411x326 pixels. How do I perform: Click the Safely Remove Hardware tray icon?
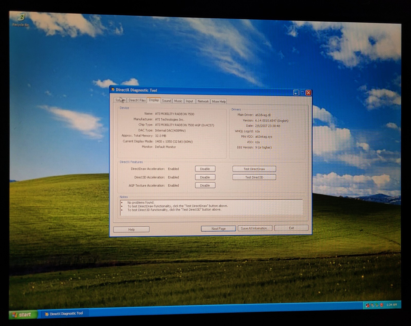[x=377, y=305]
